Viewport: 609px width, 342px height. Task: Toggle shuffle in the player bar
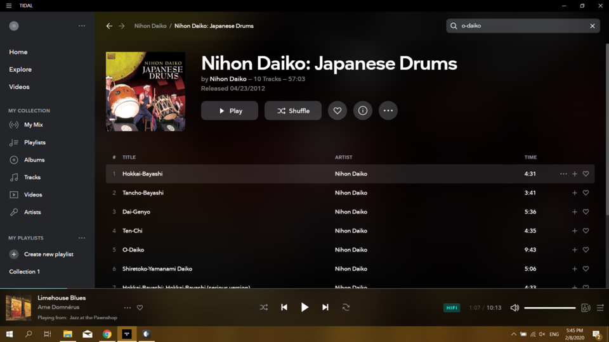point(264,308)
